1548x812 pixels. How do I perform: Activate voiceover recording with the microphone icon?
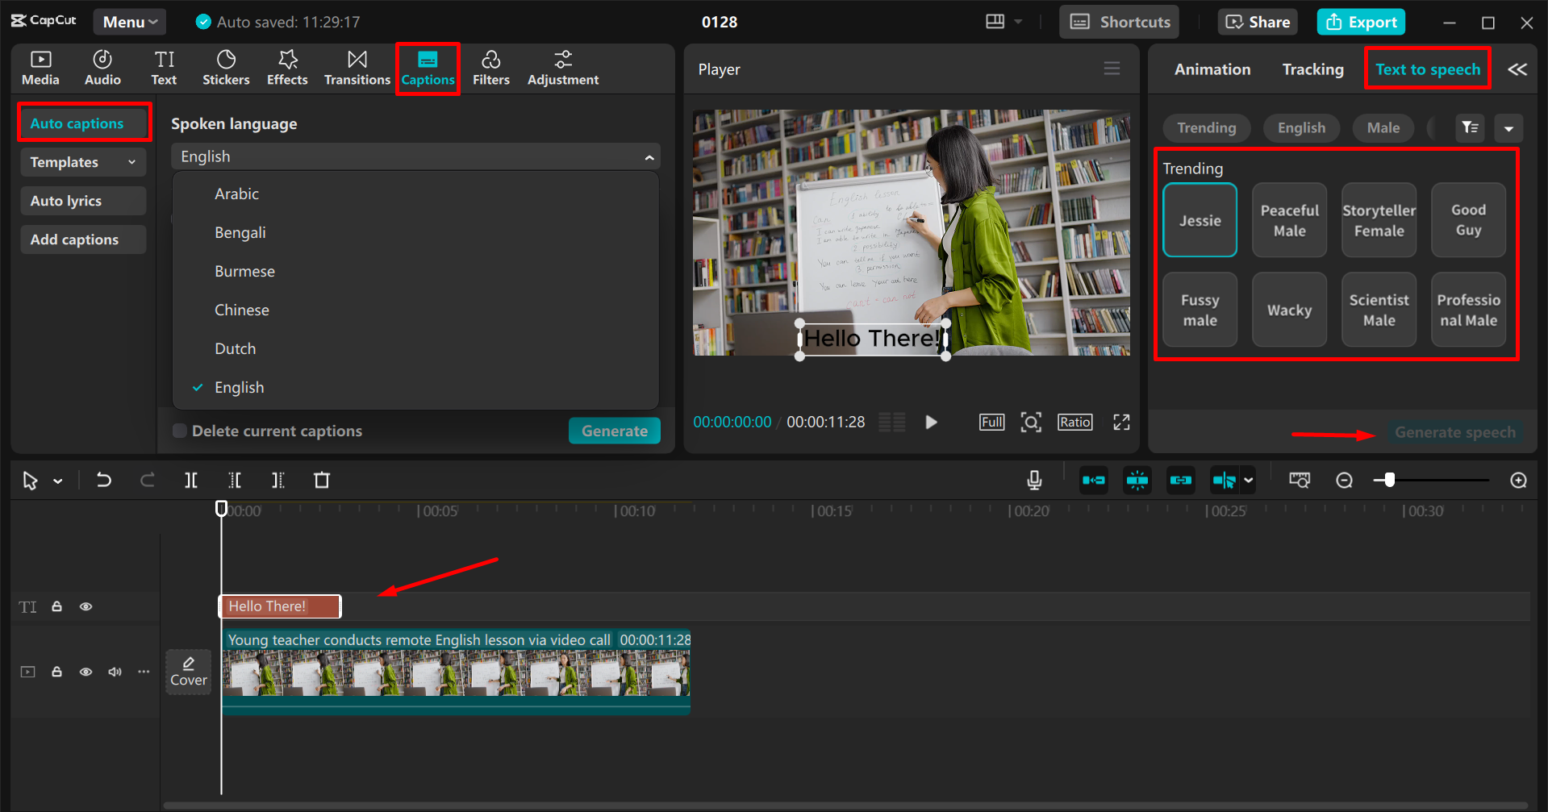[1033, 480]
